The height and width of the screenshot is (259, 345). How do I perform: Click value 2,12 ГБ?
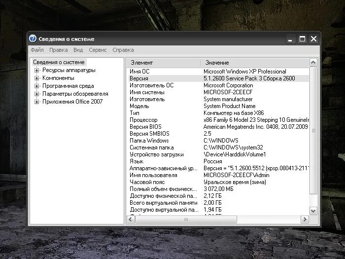pos(212,196)
